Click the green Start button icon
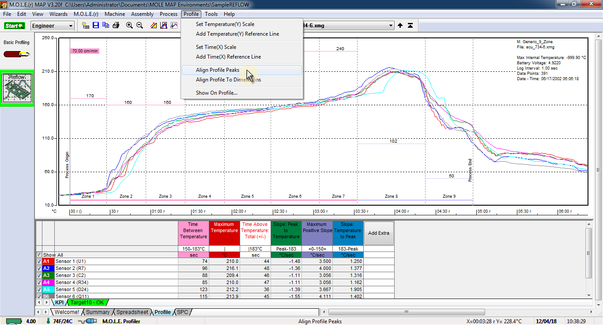 coord(14,26)
